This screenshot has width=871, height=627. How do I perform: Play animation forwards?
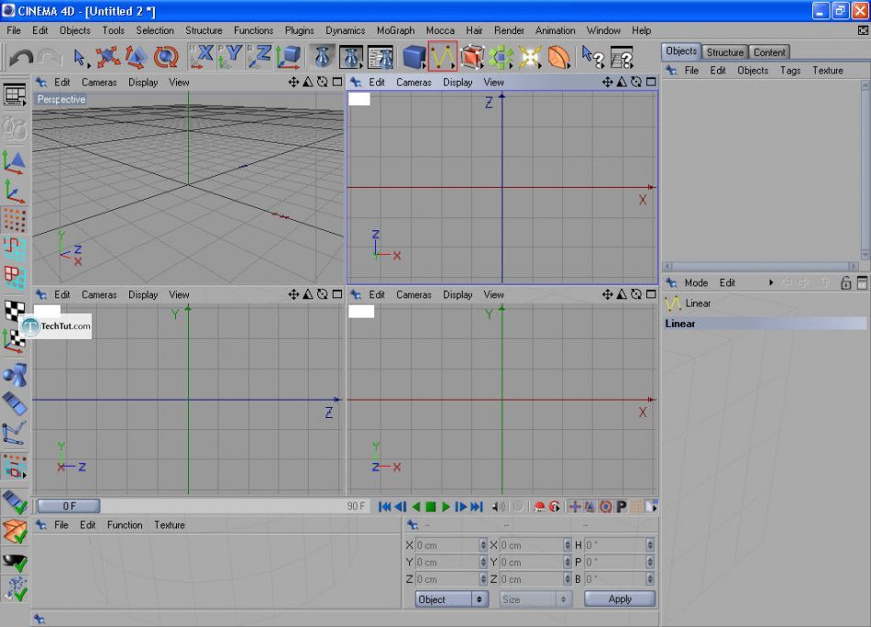[446, 507]
